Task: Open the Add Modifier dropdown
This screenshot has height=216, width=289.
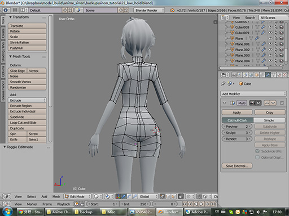Action: pos(253,94)
